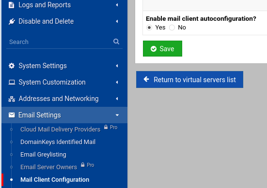Click the checkmark icon on Save button
Viewport: 267px width, 188px height.
tap(154, 49)
